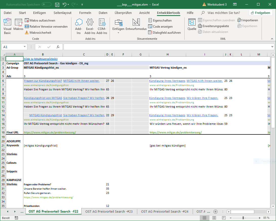Image resolution: width=276 pixels, height=221 pixels.
Task: Follow the Link zu Inhaltsverzeichnis hyperlink
Action: (x=41, y=59)
